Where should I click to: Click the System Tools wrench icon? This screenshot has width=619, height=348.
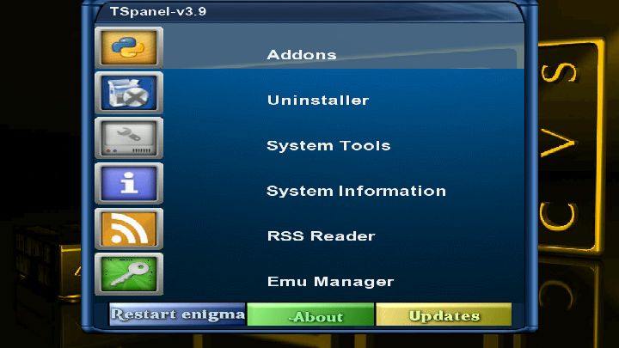[129, 138]
